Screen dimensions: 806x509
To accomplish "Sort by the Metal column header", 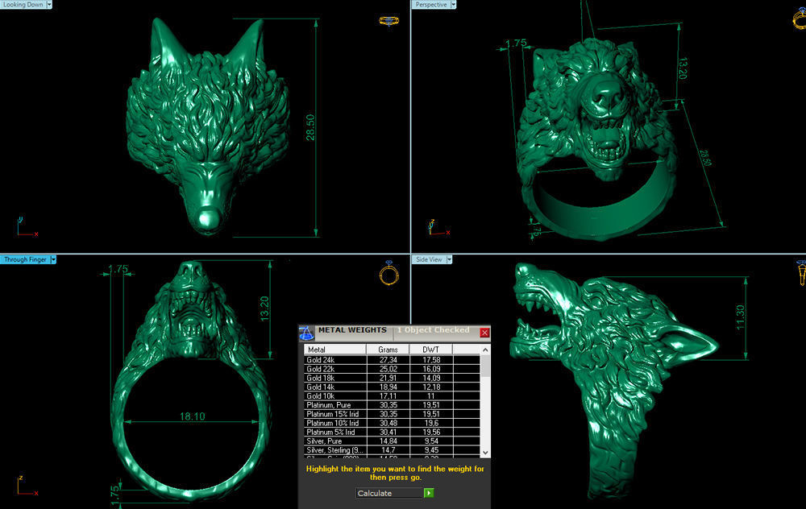I will [335, 350].
